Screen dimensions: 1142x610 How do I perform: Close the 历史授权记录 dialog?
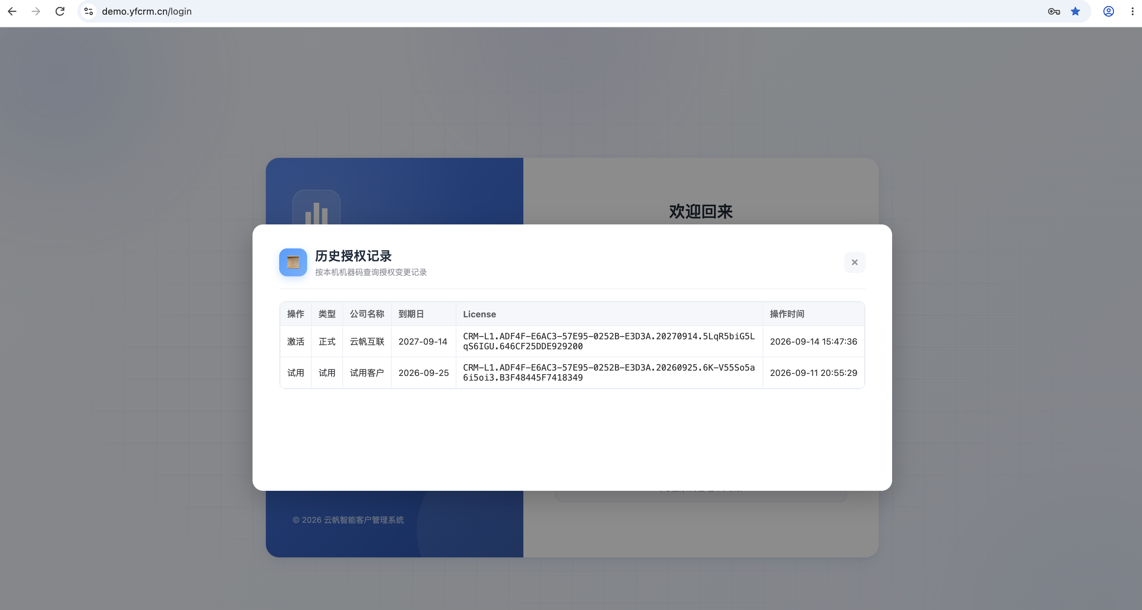[x=855, y=262]
